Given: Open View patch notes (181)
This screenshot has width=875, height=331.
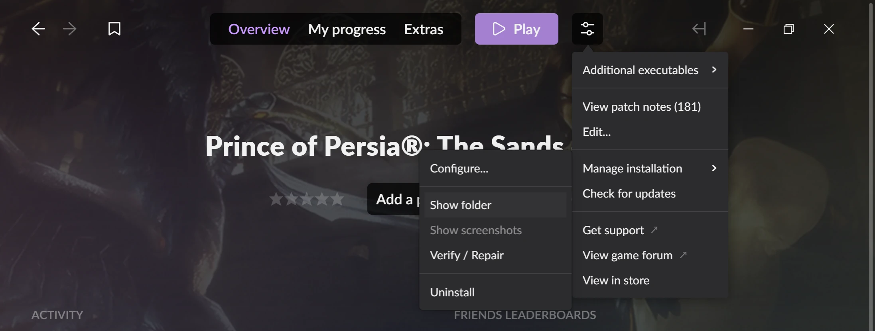Looking at the screenshot, I should coord(650,106).
